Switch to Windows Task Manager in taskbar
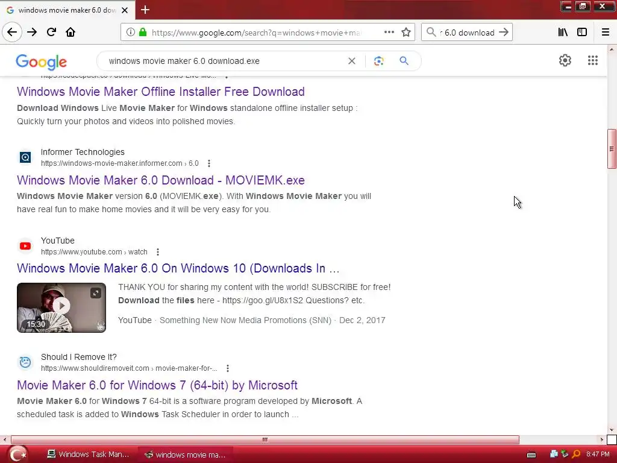Viewport: 617px width, 463px height. click(x=88, y=455)
